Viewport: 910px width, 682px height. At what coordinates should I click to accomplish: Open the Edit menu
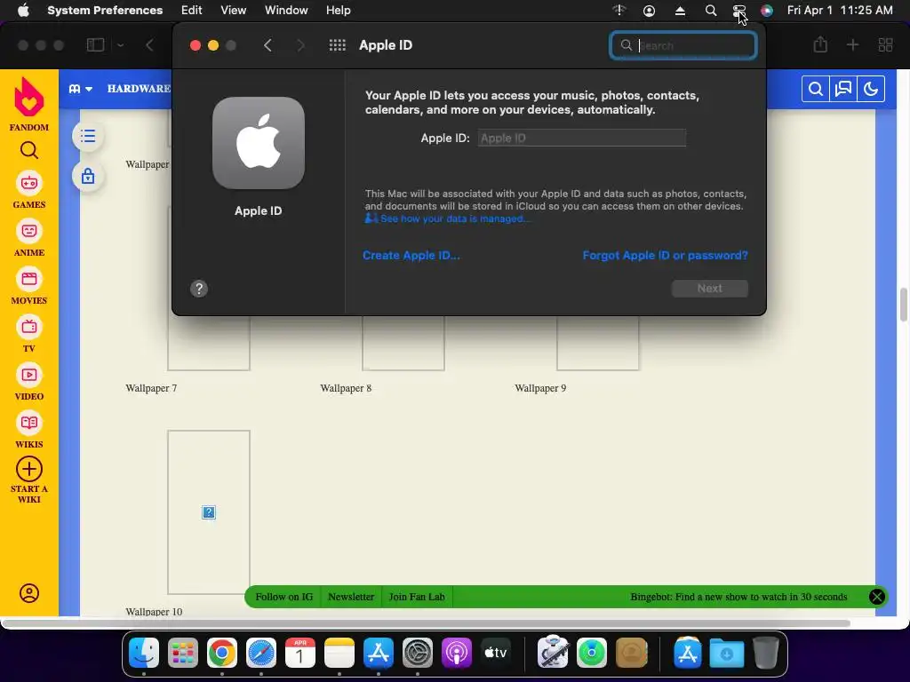pyautogui.click(x=192, y=11)
